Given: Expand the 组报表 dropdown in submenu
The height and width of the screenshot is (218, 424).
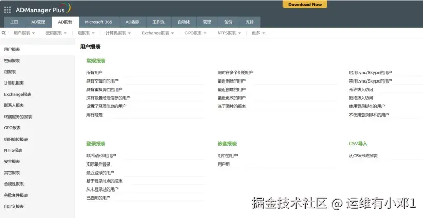Looking at the screenshot, I should [x=86, y=33].
